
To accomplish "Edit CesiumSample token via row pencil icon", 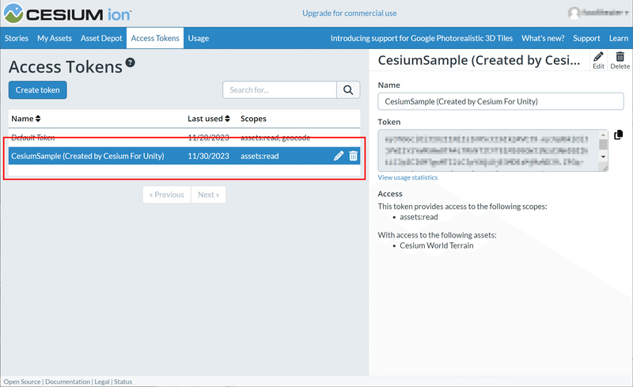I will (339, 156).
